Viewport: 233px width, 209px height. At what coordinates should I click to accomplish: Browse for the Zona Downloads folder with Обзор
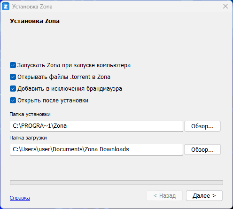pos(202,149)
